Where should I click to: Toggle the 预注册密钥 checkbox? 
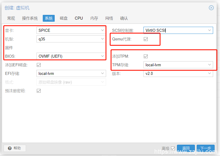(39, 91)
